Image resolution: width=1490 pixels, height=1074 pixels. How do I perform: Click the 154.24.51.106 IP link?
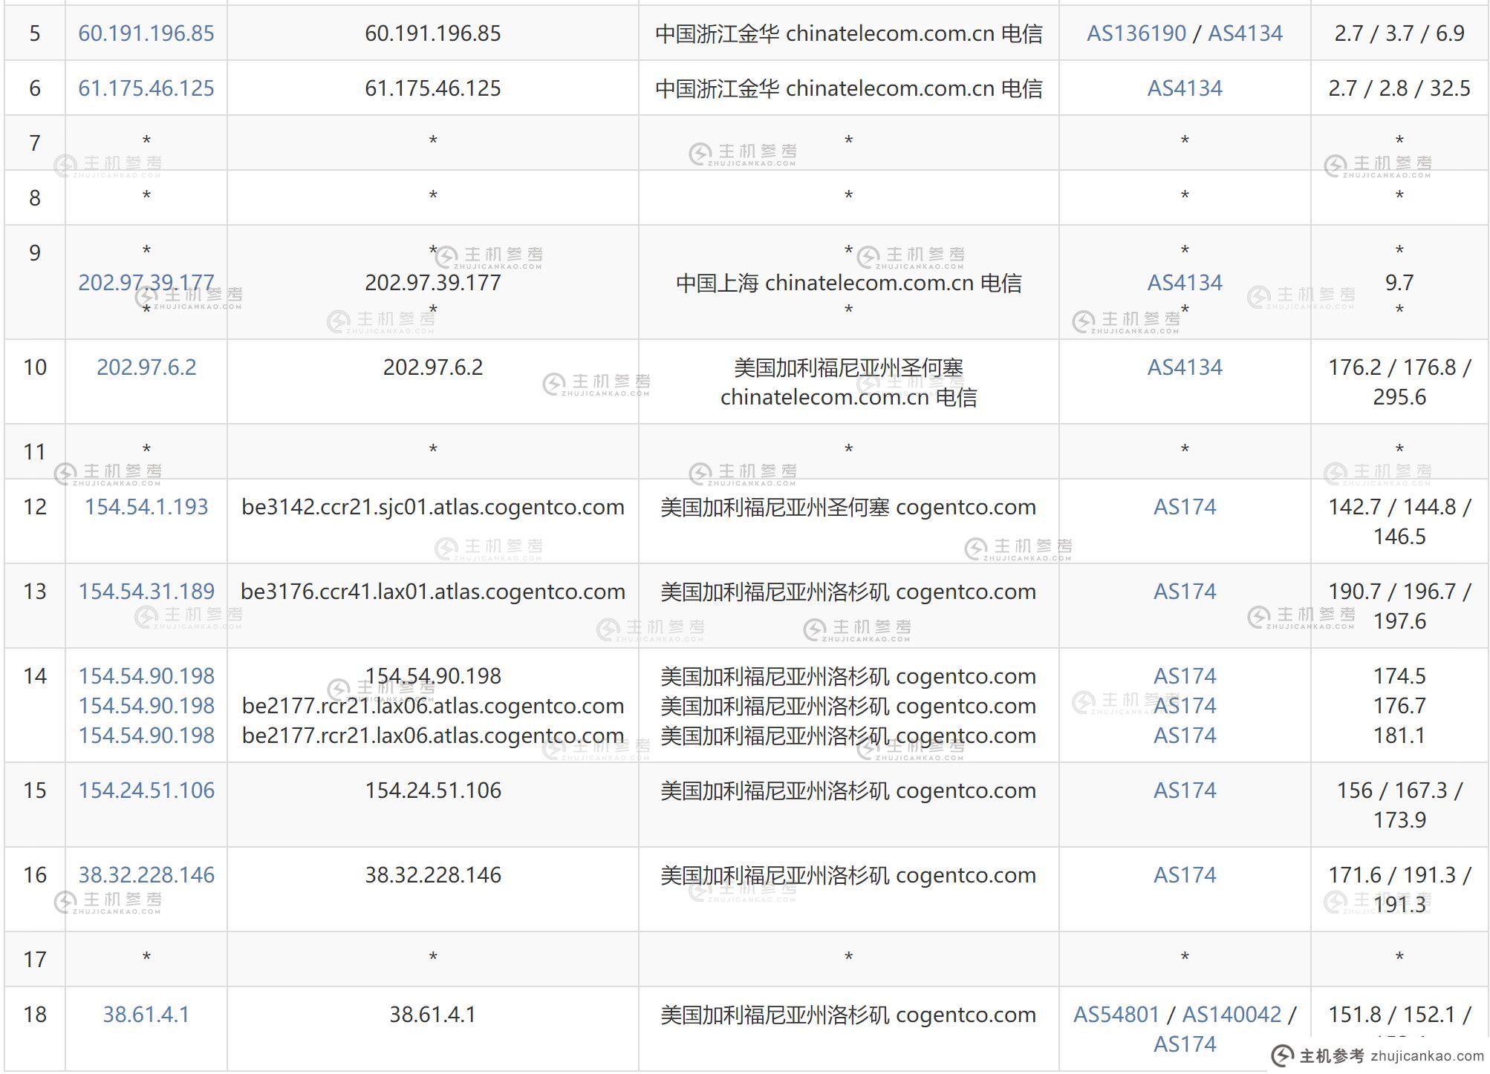146,790
